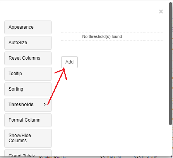Viewport: 173px width, 158px height.
Task: Close the settings dialog with the X
Action: (161, 12)
